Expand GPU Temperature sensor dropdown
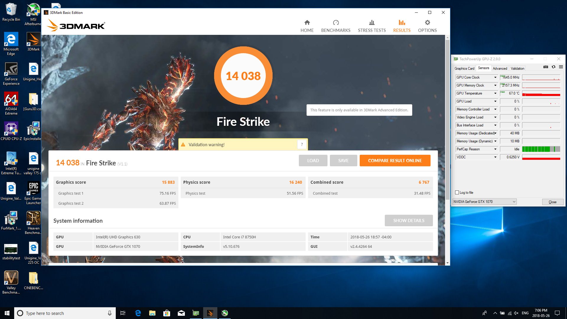Image resolution: width=567 pixels, height=319 pixels. point(495,93)
